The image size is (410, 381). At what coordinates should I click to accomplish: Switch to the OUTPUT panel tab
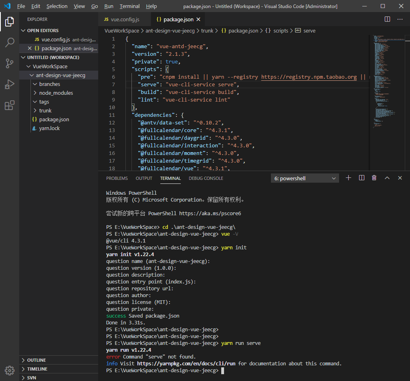(144, 178)
